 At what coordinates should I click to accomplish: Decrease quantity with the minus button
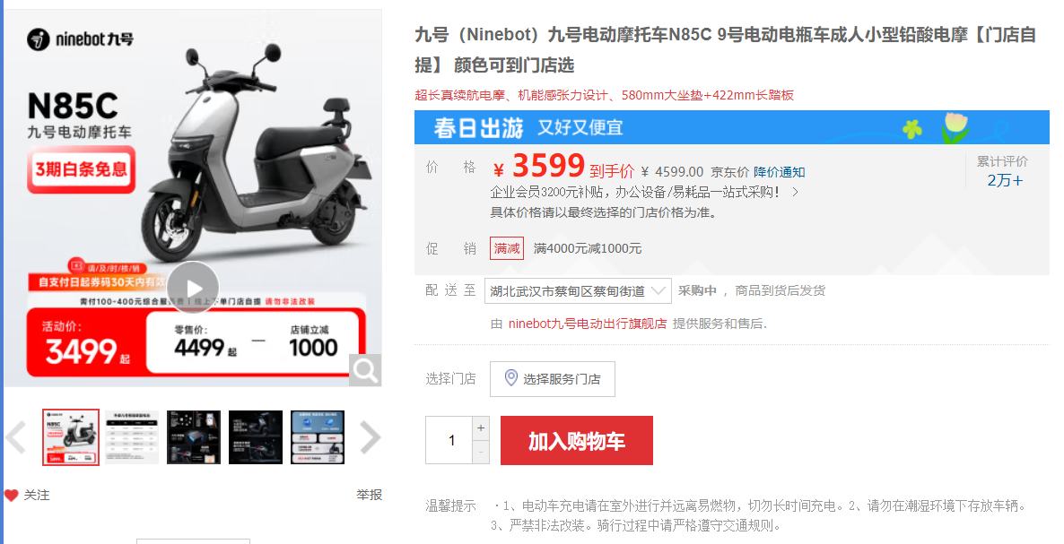pyautogui.click(x=481, y=452)
